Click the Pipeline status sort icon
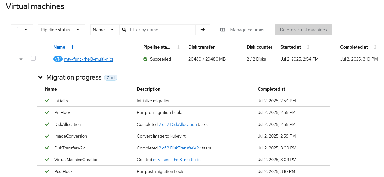384x177 pixels. tap(178, 47)
